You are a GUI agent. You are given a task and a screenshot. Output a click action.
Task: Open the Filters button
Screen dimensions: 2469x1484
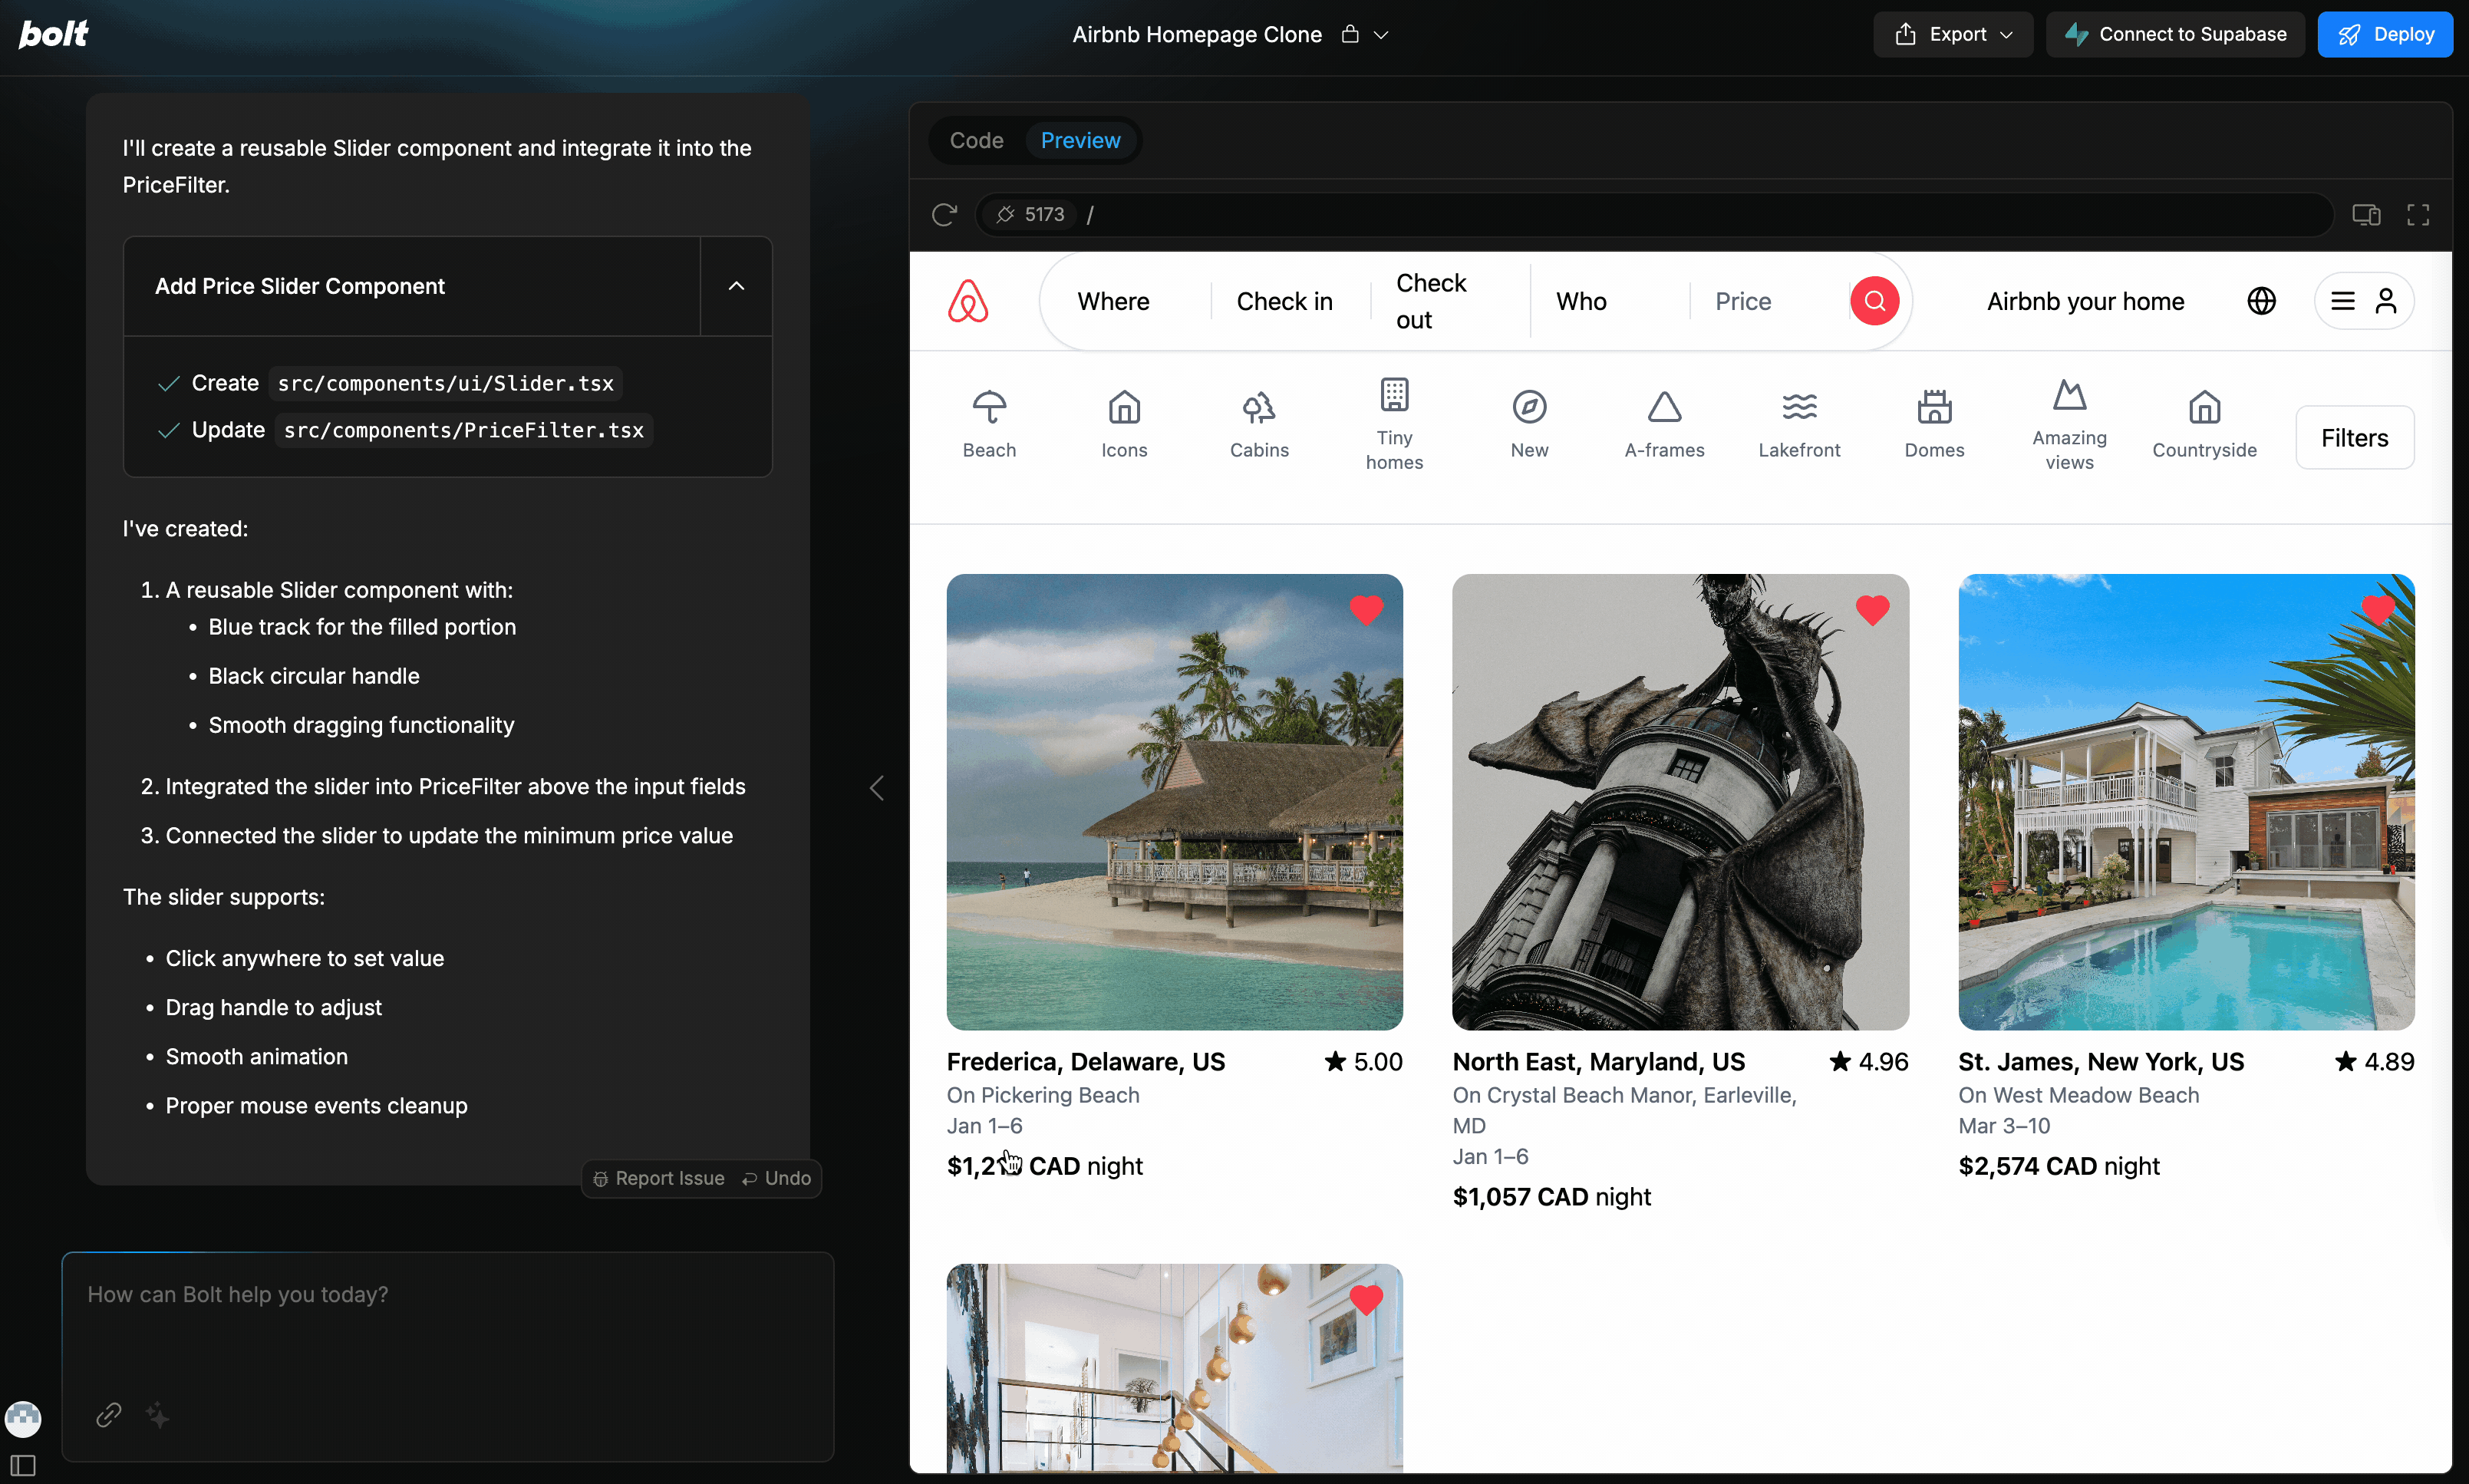[2354, 437]
